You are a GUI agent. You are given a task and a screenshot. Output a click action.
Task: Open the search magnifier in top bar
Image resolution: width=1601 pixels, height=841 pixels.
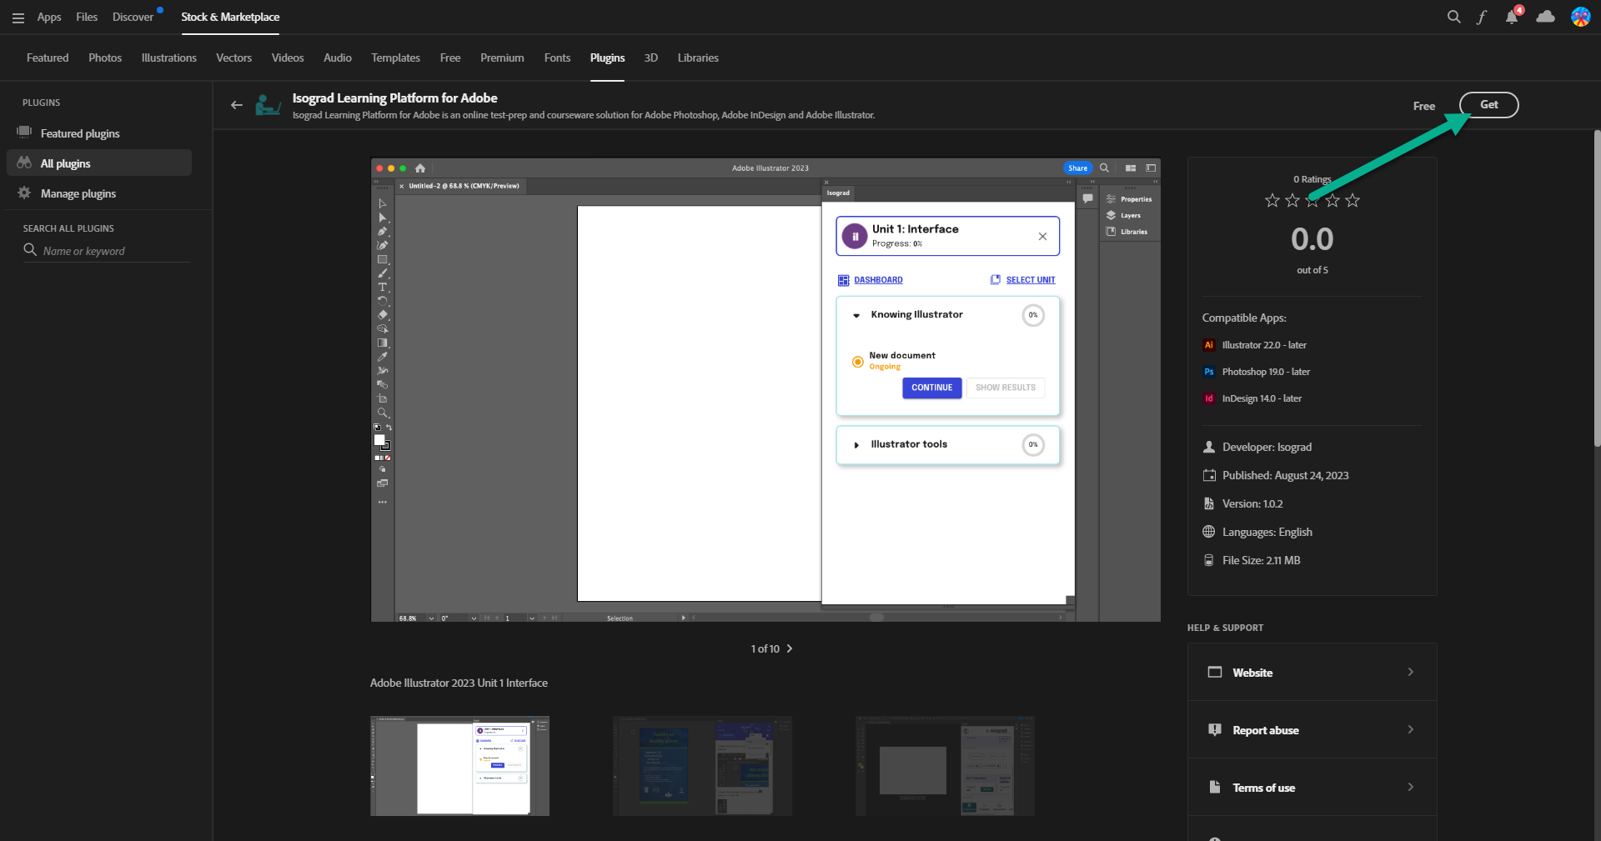(1454, 17)
